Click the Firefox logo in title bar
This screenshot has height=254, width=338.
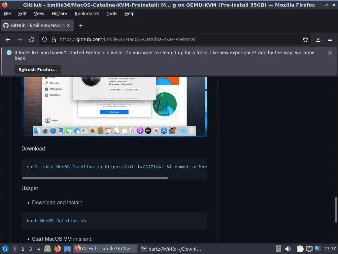click(5, 5)
